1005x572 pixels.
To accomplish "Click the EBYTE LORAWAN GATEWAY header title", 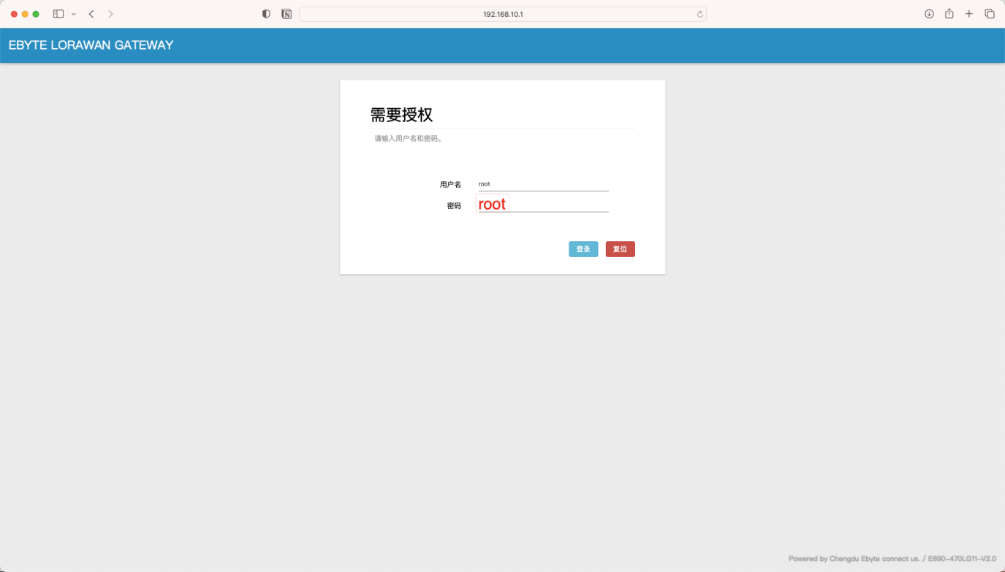I will [x=90, y=45].
